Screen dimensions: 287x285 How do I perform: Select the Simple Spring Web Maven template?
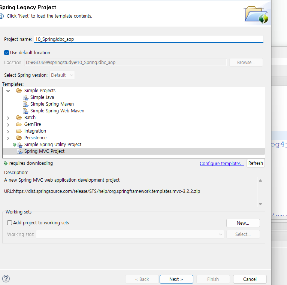(57, 111)
